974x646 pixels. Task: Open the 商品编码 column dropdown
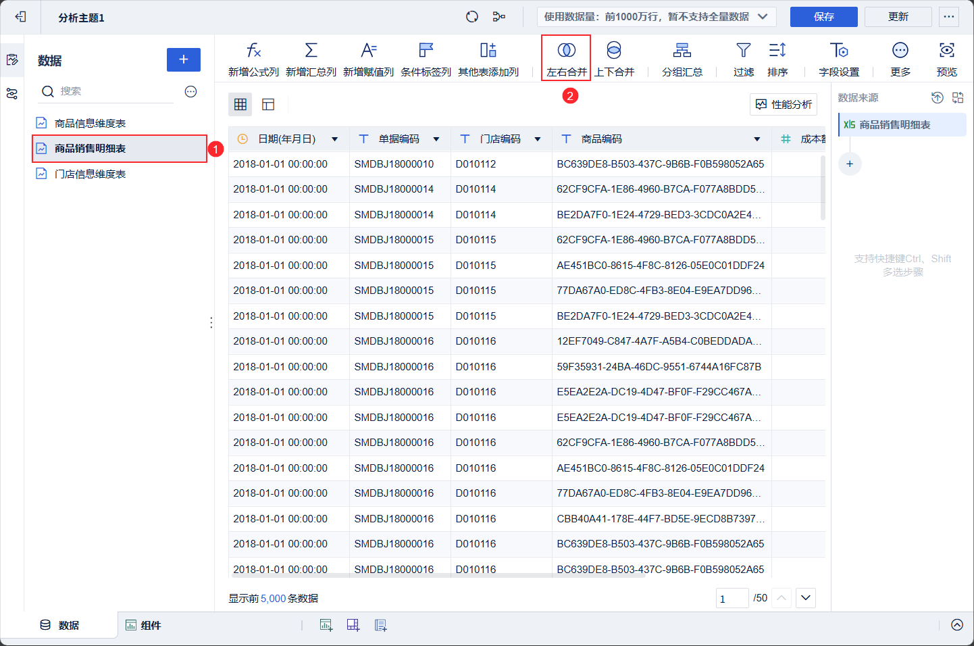[x=757, y=139]
